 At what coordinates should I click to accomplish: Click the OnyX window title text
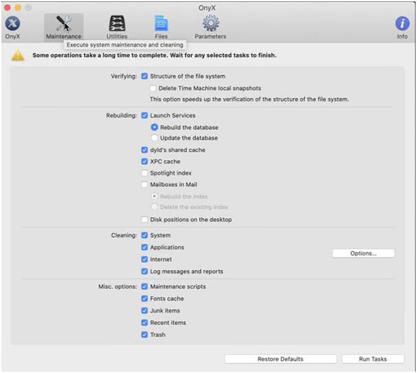(x=207, y=8)
